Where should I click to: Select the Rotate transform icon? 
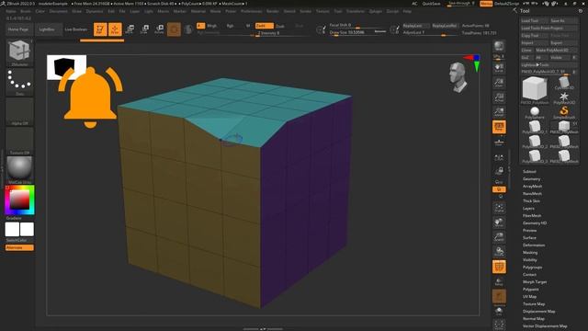pyautogui.click(x=159, y=29)
